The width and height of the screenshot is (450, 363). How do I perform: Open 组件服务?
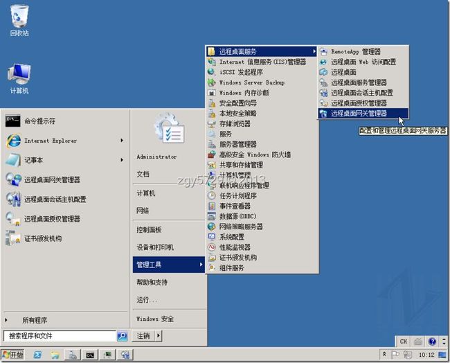[262, 268]
